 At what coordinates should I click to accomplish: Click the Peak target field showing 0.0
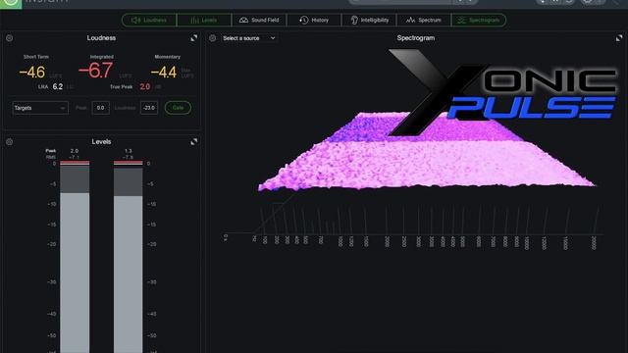tap(100, 108)
